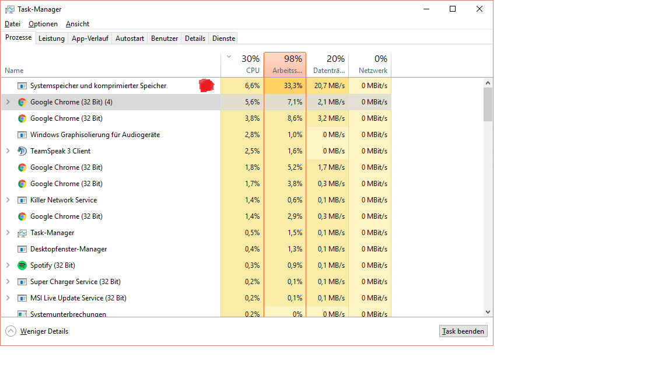Click the scrollbar up arrow
The width and height of the screenshot is (672, 378).
point(488,83)
